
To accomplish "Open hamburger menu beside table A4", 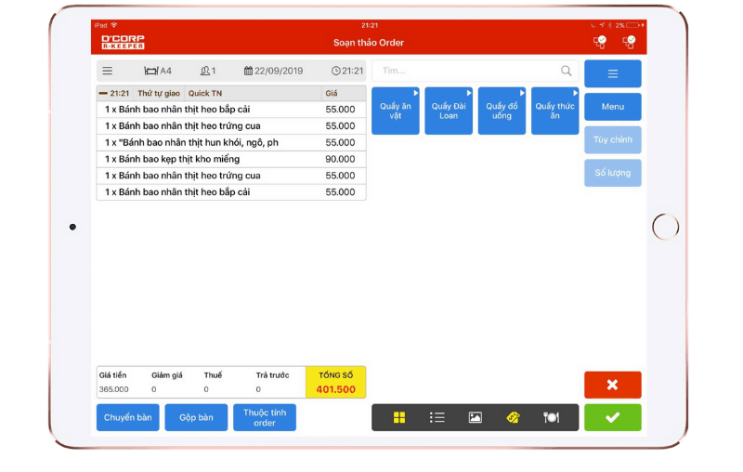I will point(108,71).
